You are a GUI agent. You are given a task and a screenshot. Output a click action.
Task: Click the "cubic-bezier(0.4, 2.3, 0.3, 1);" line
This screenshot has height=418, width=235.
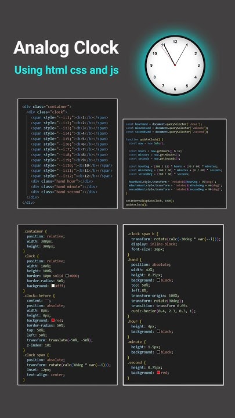tap(163, 311)
